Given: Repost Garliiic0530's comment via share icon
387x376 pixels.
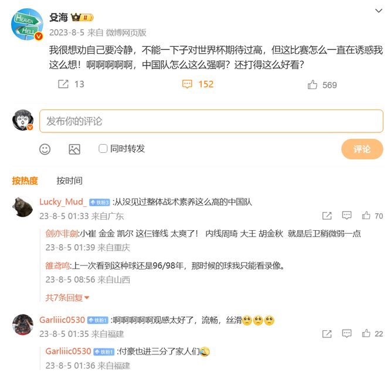Looking at the screenshot, I should click(327, 334).
